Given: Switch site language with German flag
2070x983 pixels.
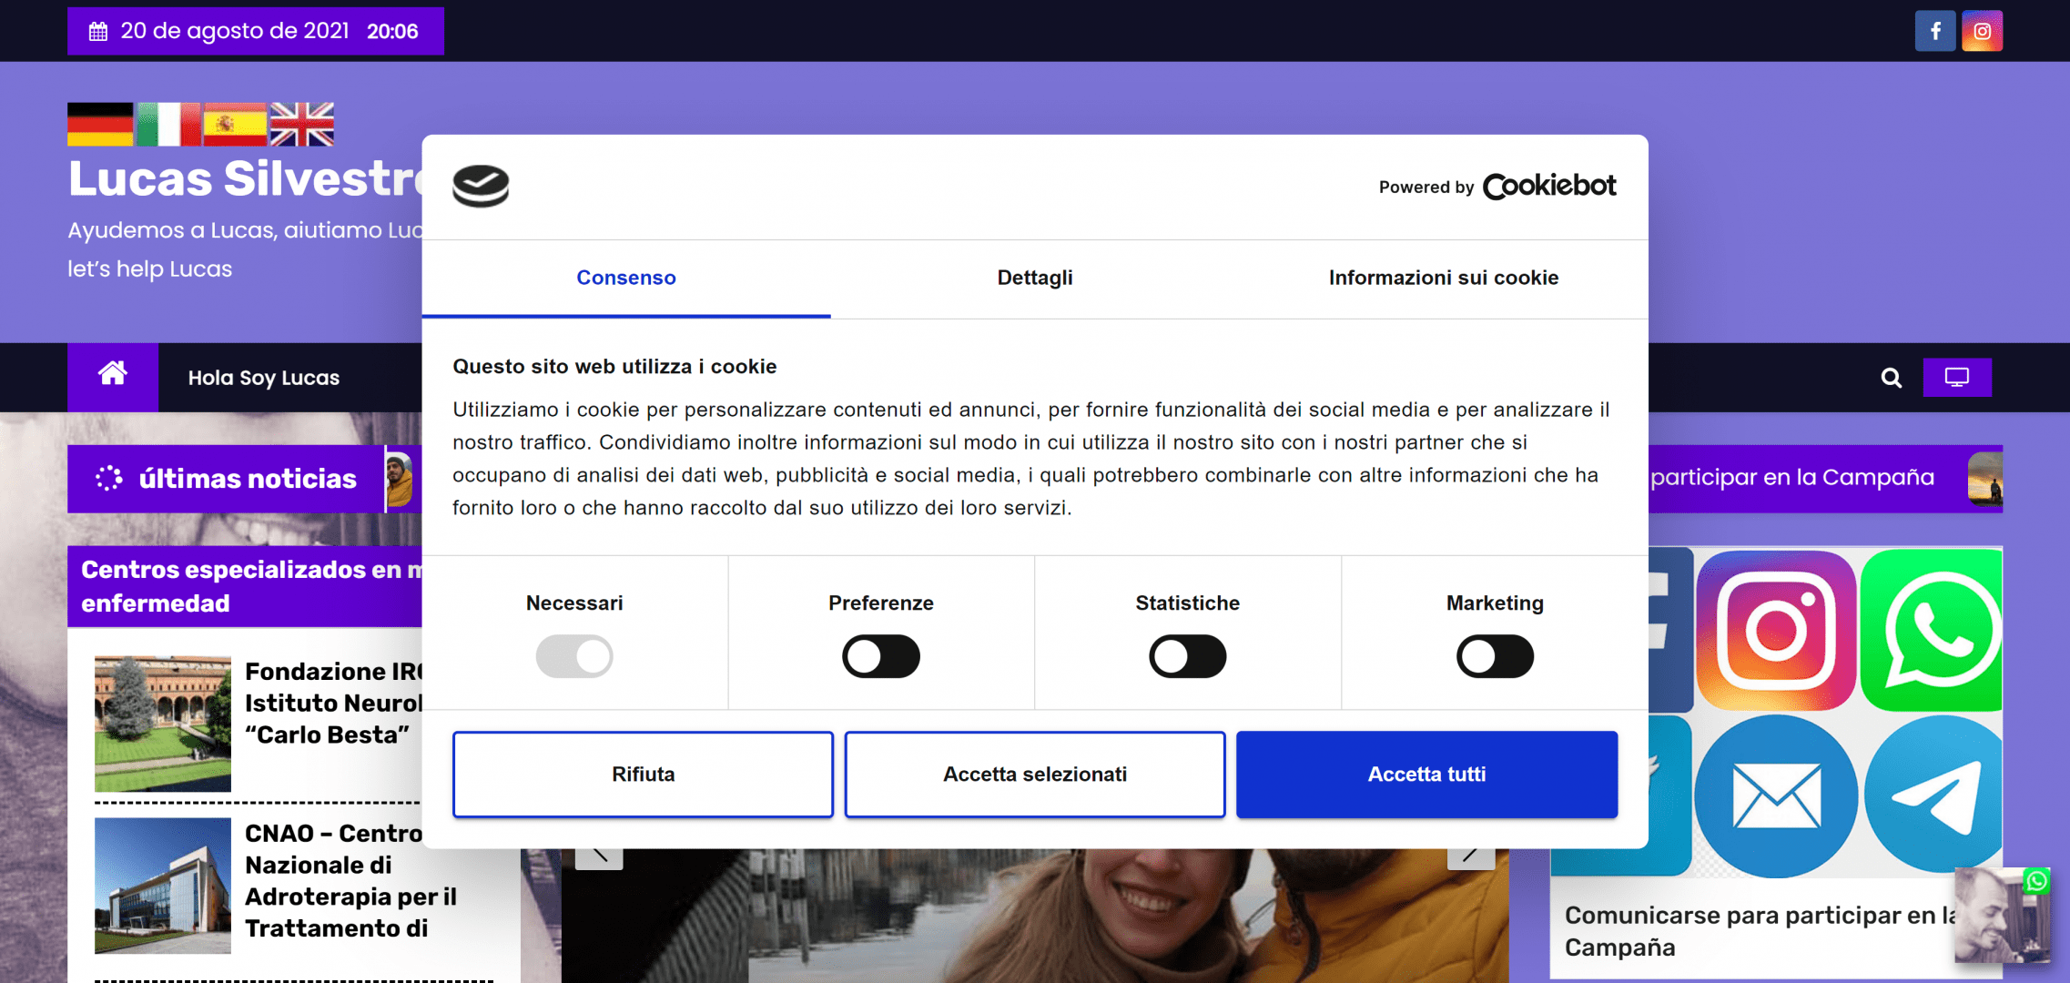Looking at the screenshot, I should click(x=100, y=125).
